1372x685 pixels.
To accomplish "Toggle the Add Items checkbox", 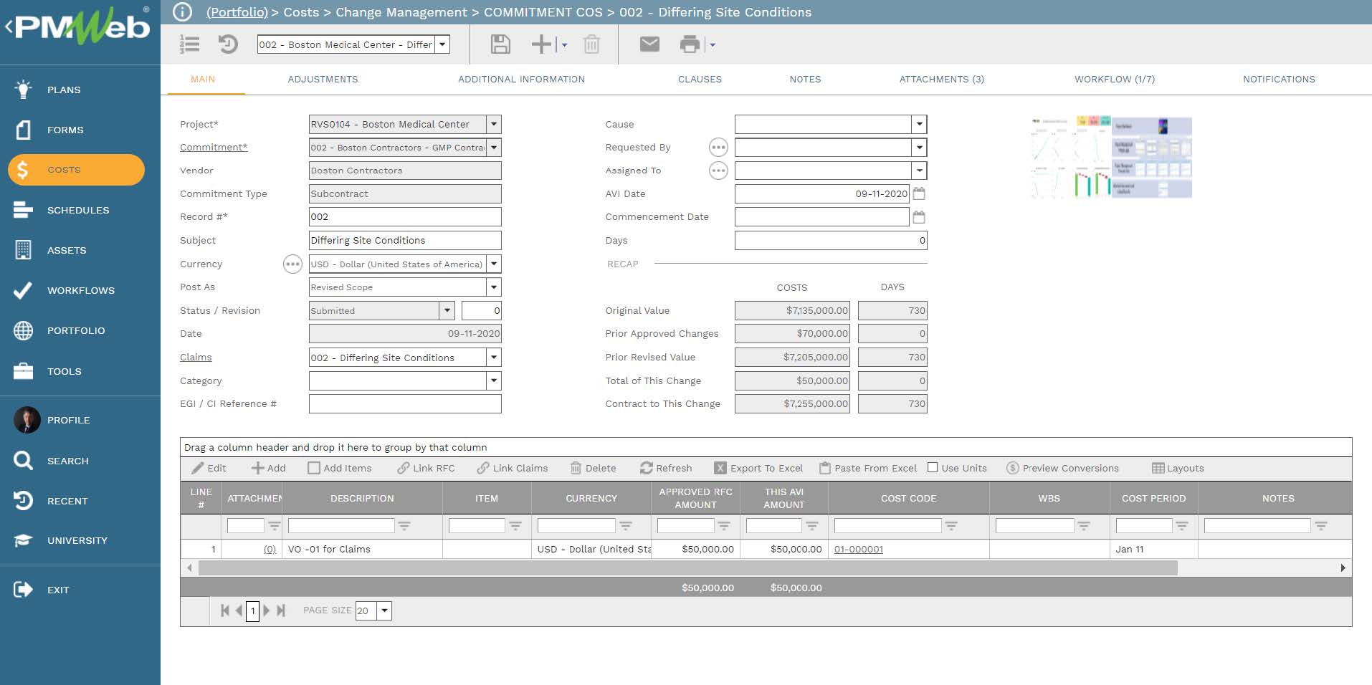I will [314, 468].
